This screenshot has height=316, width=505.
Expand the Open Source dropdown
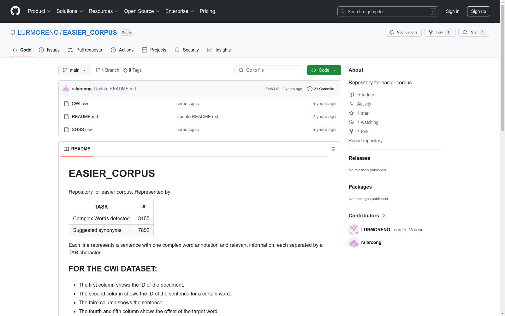click(x=142, y=11)
